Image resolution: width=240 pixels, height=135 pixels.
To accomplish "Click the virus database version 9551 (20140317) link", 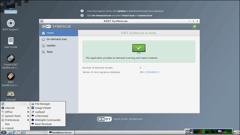I will tap(149, 72).
